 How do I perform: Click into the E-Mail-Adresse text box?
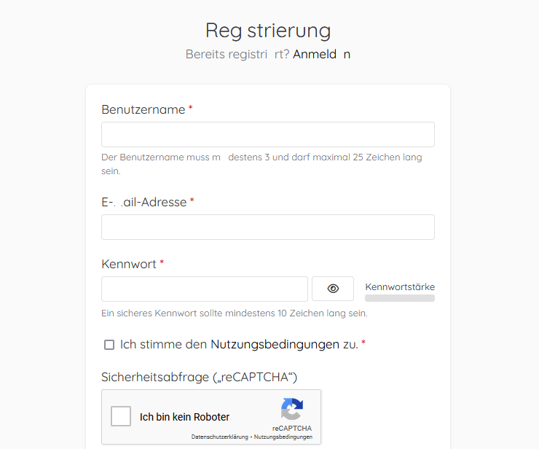click(268, 227)
